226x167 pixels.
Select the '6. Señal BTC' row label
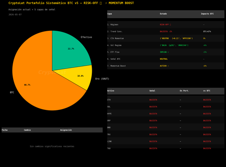coord(114,59)
